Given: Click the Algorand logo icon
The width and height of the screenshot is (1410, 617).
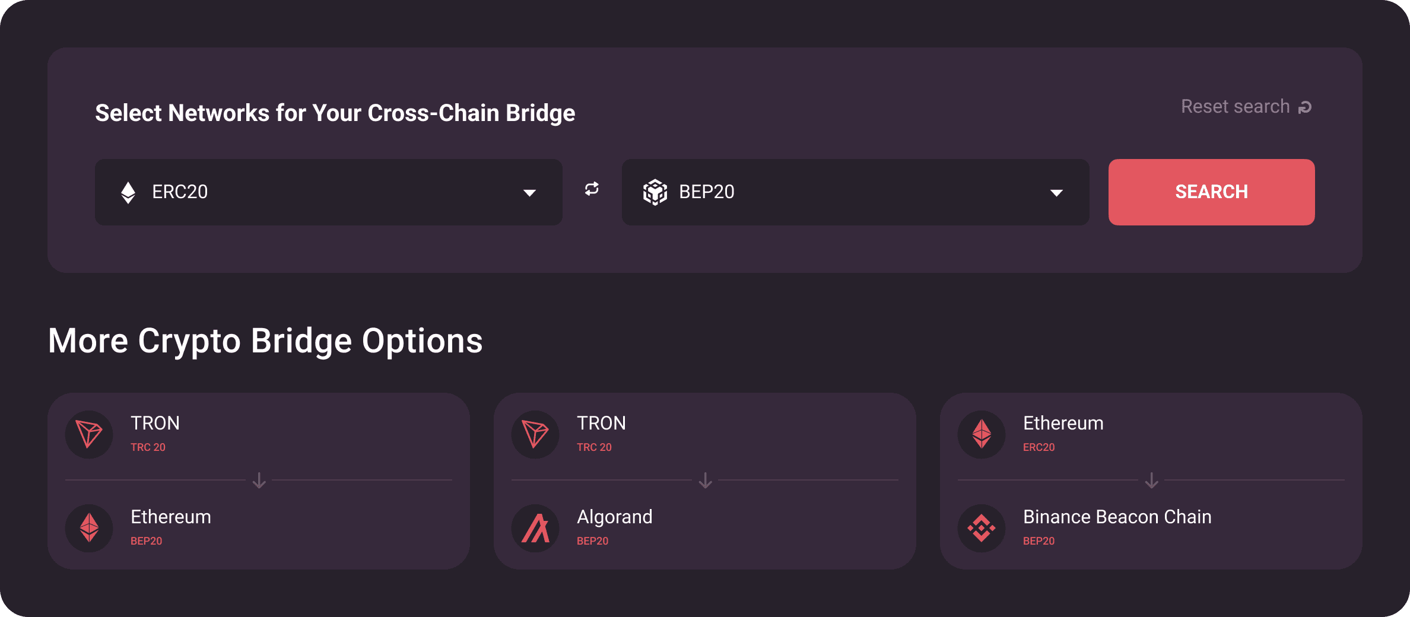Looking at the screenshot, I should coord(535,528).
